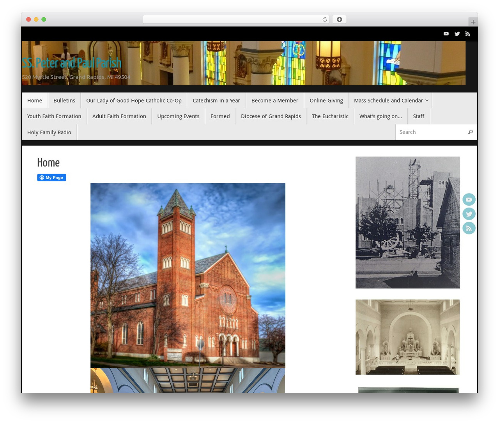499x423 pixels.
Task: Open Youth Faith Formation
Action: click(x=54, y=116)
